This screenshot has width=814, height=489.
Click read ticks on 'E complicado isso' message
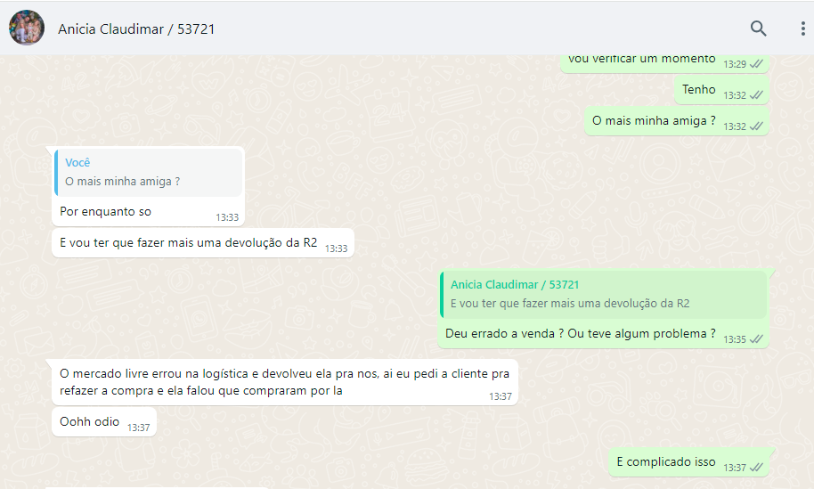tap(756, 468)
